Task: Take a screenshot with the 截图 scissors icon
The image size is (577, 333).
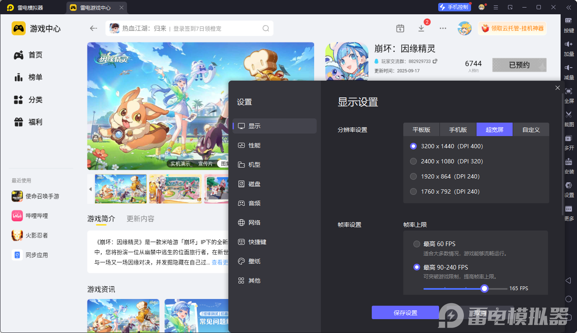Action: [569, 115]
